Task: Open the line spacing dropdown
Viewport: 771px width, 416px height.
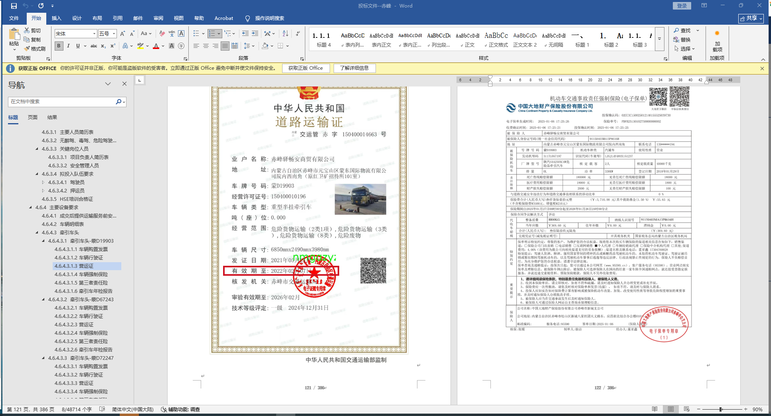Action: [x=249, y=46]
